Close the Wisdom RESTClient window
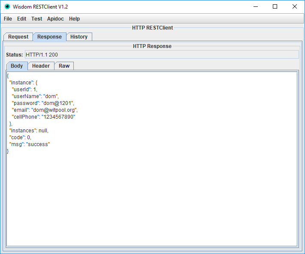The width and height of the screenshot is (305, 254). [295, 6]
